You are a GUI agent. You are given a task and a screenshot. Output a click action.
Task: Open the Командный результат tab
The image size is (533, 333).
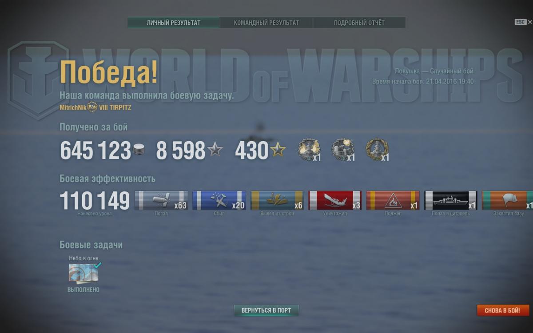point(266,23)
